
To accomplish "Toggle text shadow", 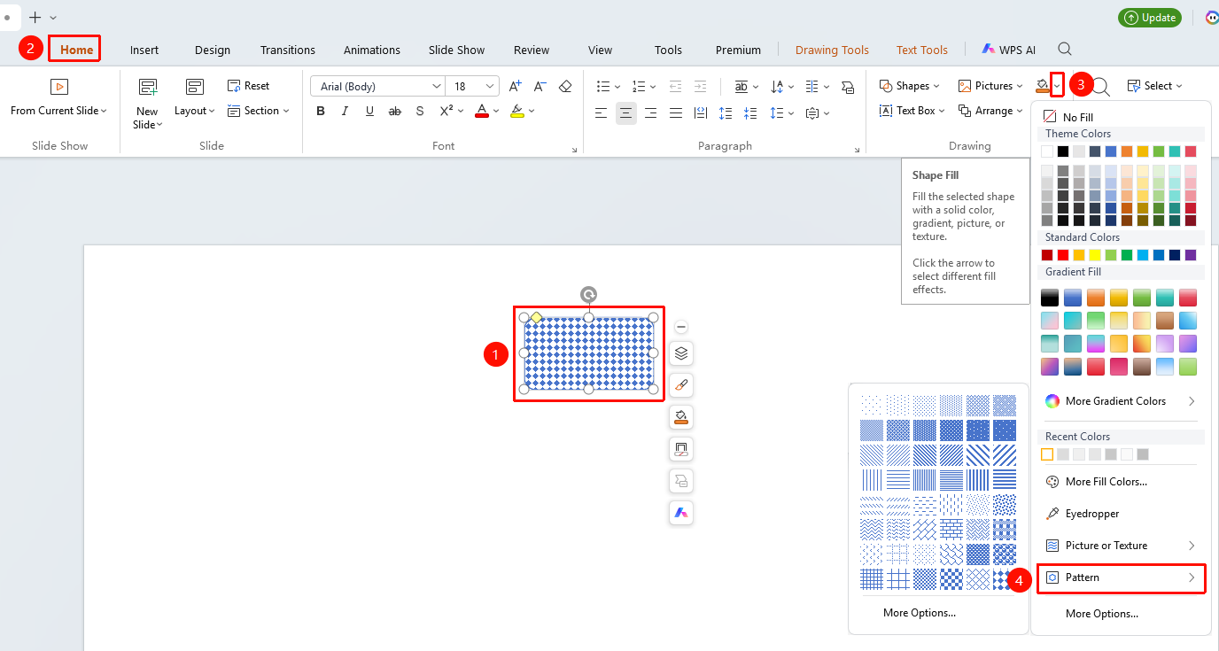I will pos(420,111).
